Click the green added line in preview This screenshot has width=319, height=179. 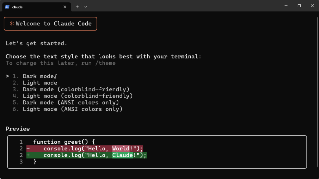tap(87, 155)
